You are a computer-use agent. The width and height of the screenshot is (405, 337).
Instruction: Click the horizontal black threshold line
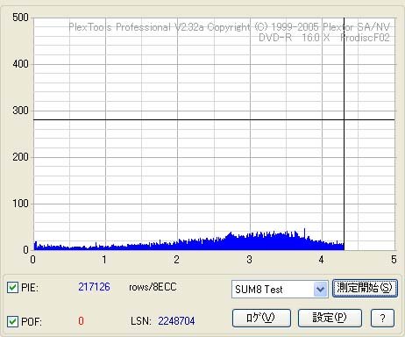click(214, 119)
